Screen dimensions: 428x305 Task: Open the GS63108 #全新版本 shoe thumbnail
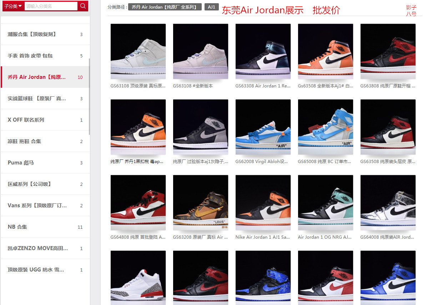pos(201,51)
